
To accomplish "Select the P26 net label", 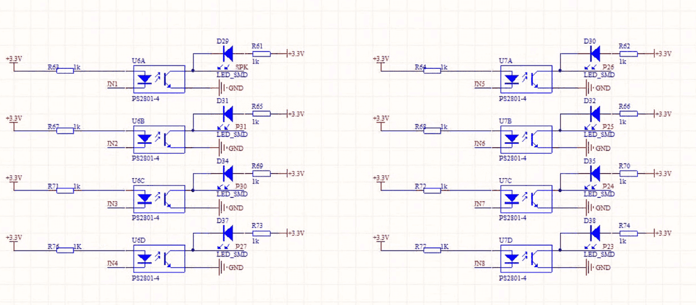I will pos(608,67).
